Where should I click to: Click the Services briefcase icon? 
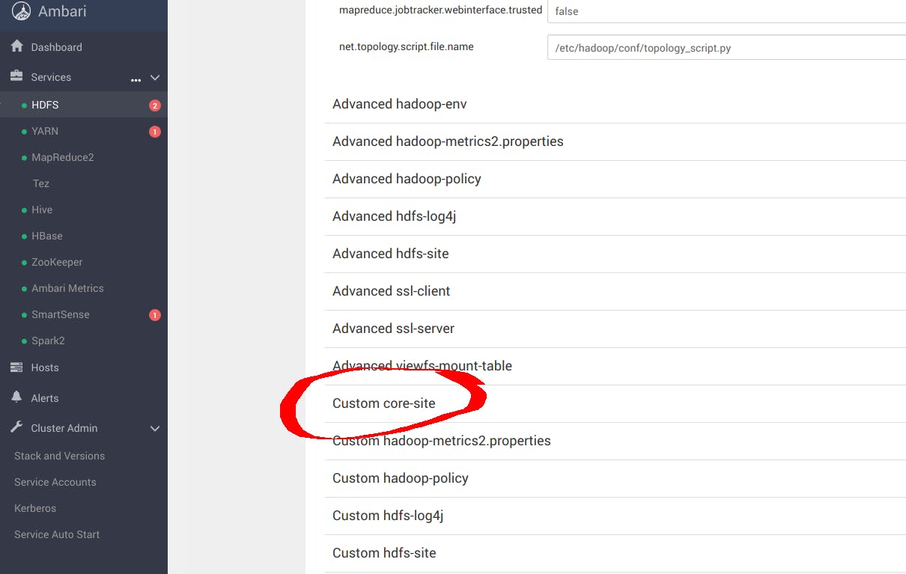[x=16, y=76]
